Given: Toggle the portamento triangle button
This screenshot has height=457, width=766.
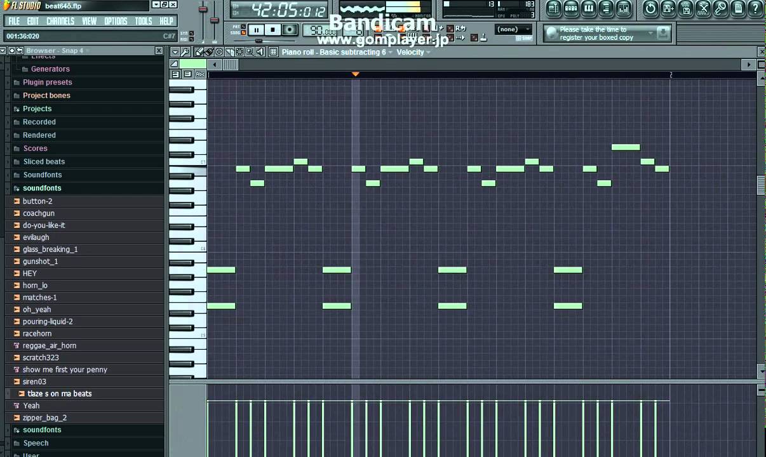Looking at the screenshot, I should [175, 64].
